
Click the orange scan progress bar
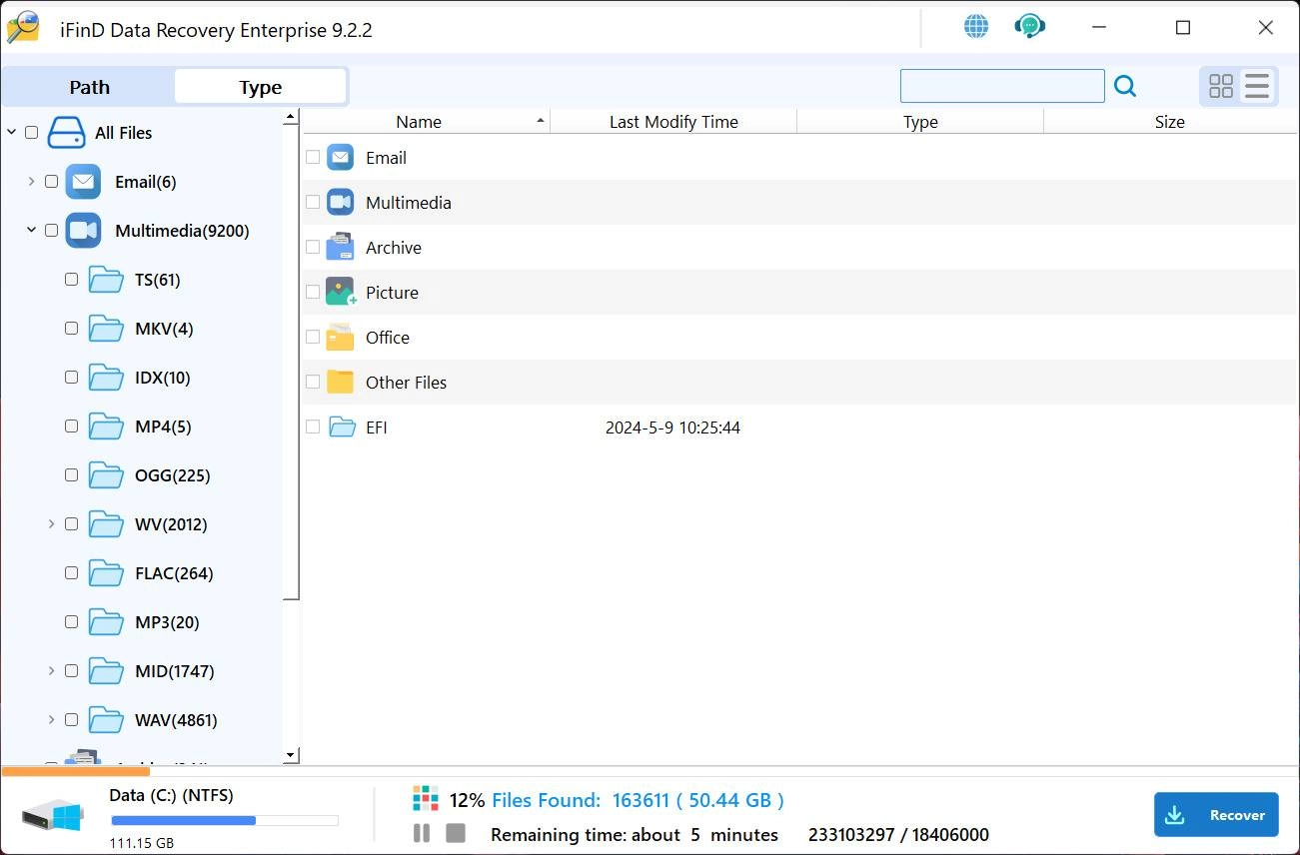point(76,771)
